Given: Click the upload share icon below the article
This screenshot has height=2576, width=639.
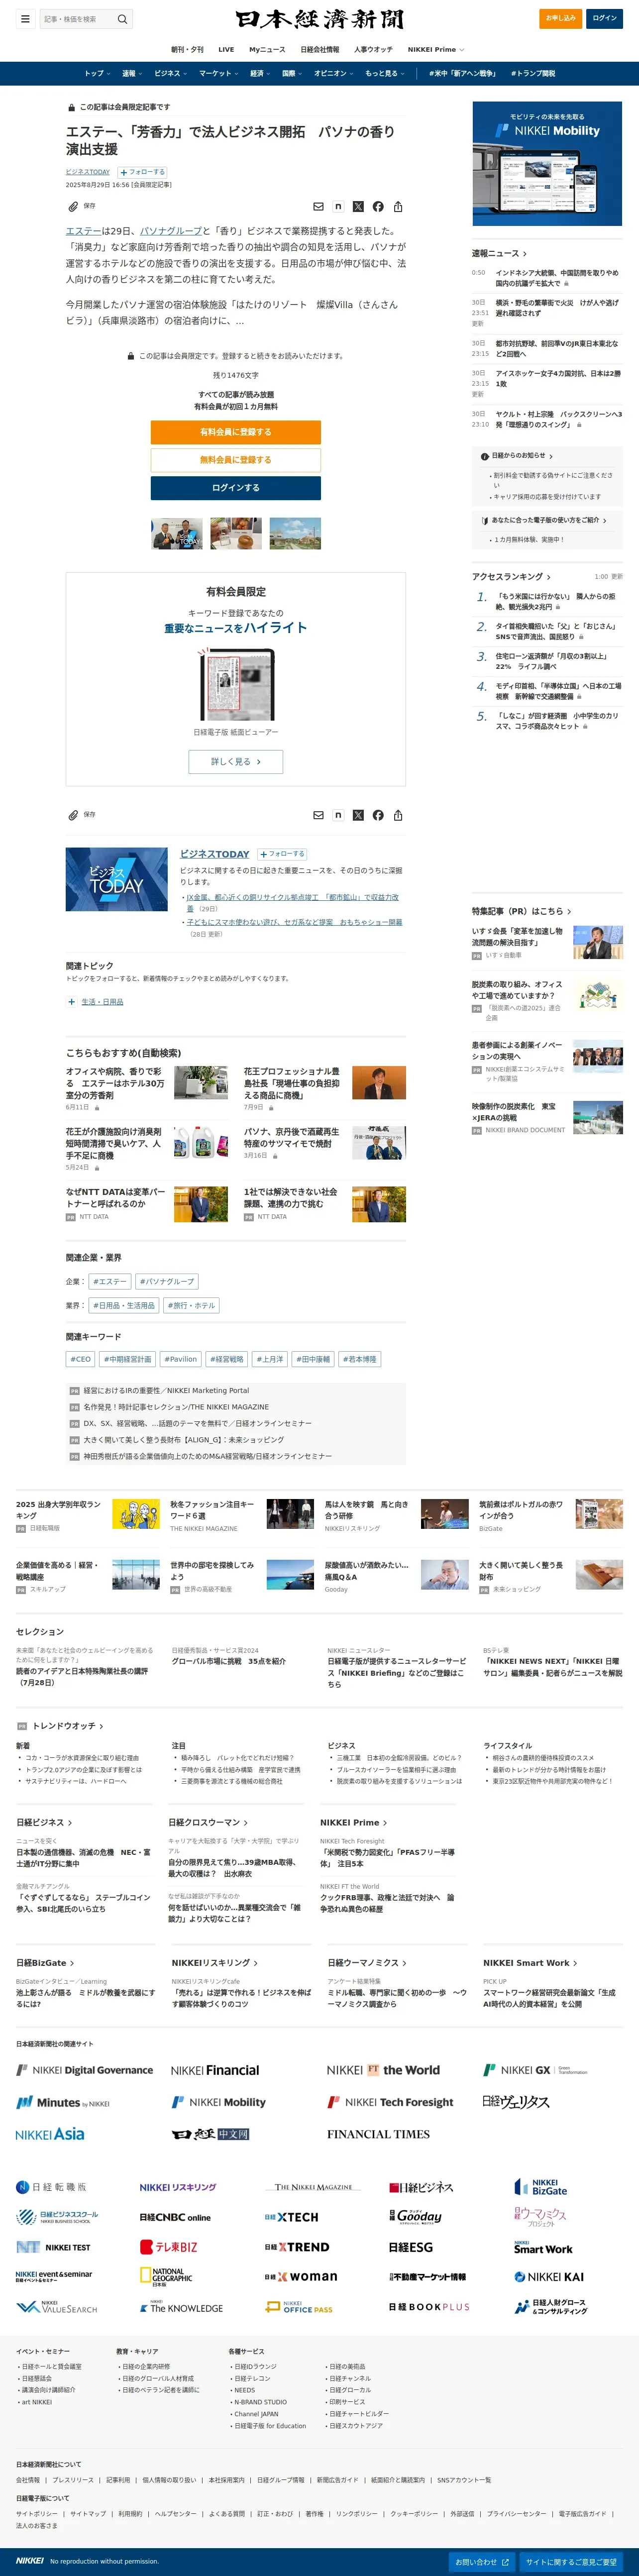Looking at the screenshot, I should 398,816.
